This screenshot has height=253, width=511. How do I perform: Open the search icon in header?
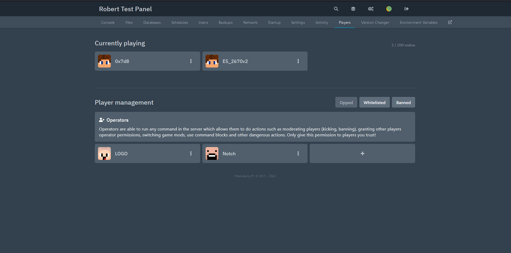pos(336,8)
